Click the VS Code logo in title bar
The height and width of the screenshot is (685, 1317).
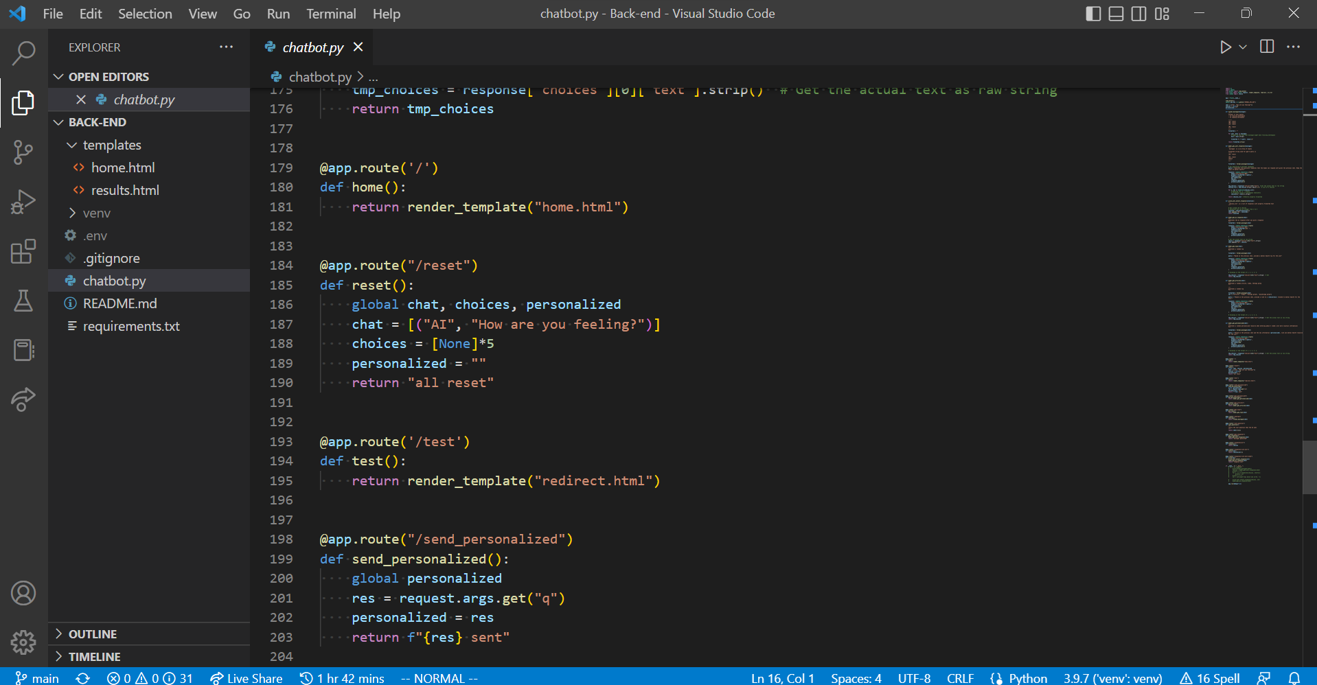18,14
